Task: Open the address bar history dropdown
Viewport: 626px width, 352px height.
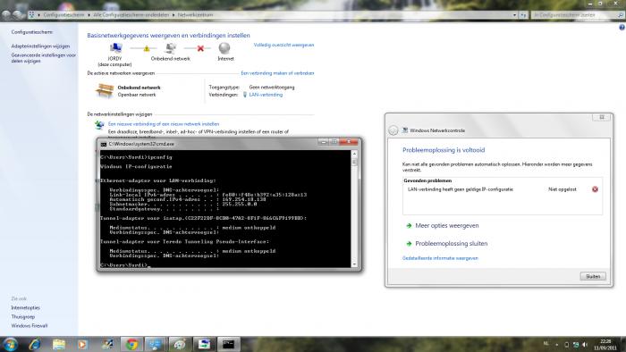Action: click(514, 15)
